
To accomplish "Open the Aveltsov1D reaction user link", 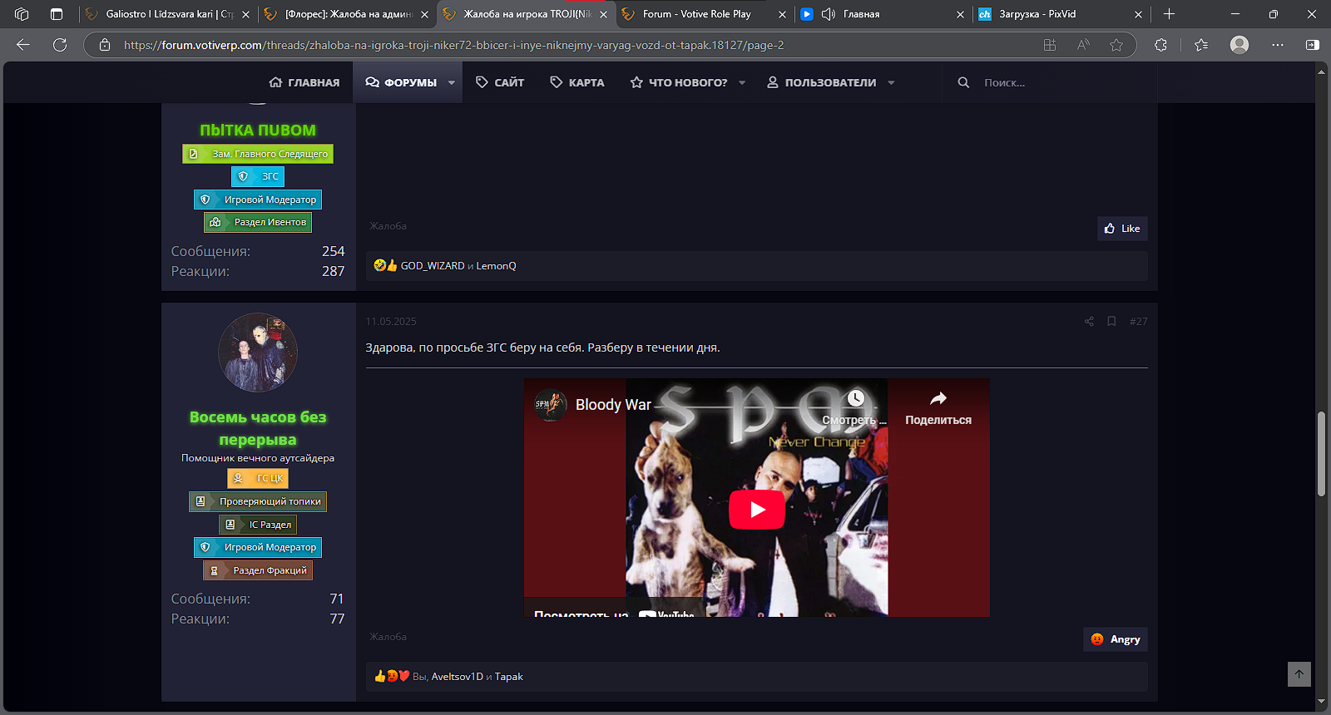I will [458, 677].
